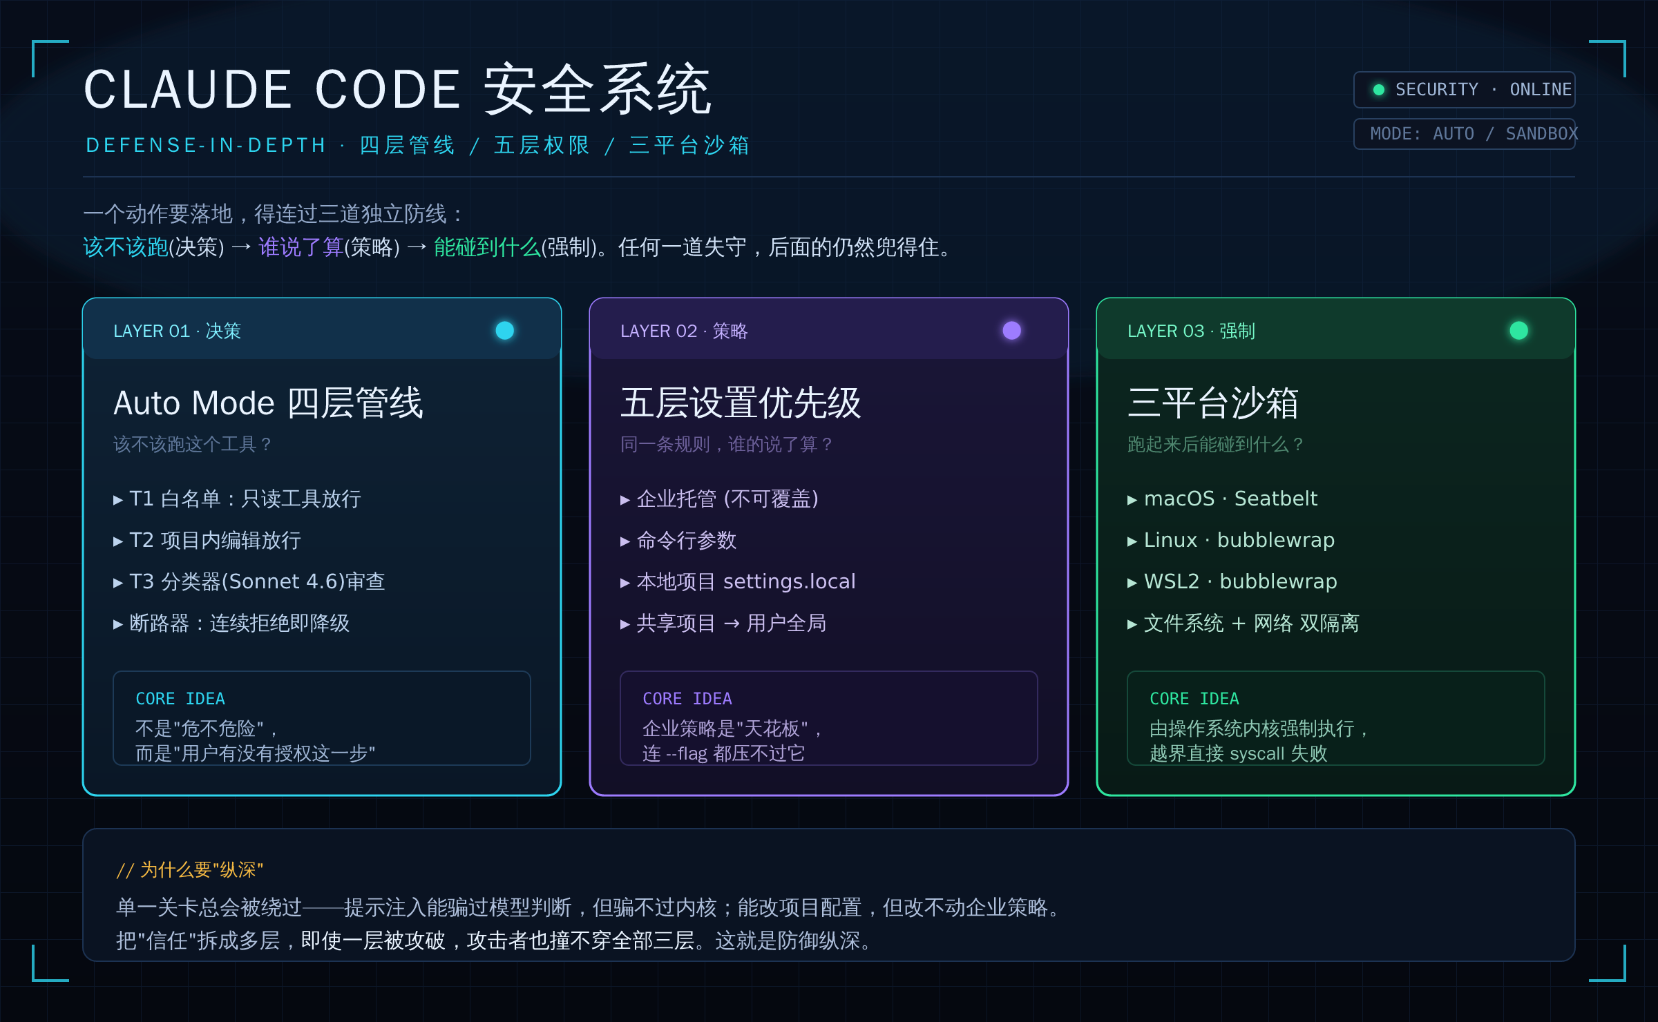
Task: Click the CORE IDEA box in Layer 01 card
Action: point(322,718)
